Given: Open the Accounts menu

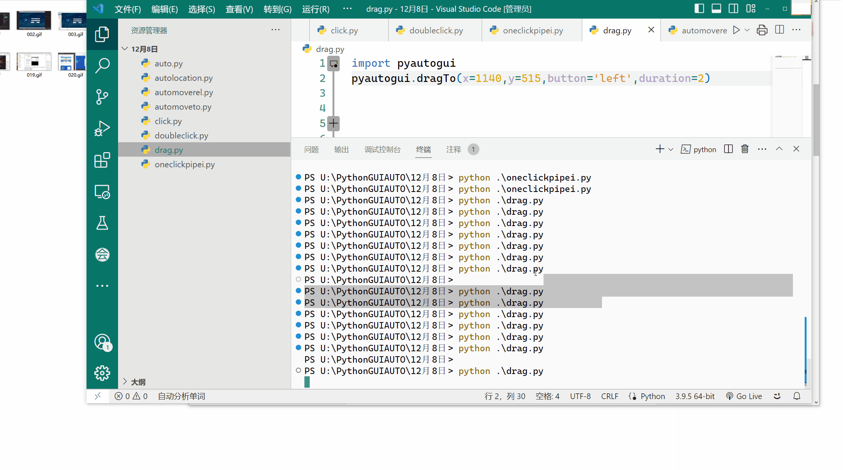Looking at the screenshot, I should pyautogui.click(x=102, y=342).
